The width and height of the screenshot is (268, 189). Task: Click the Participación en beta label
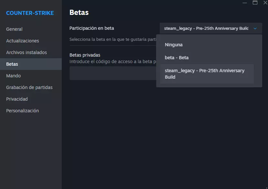click(x=91, y=28)
